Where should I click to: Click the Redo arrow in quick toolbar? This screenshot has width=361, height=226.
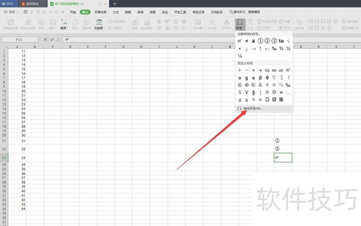coord(56,12)
